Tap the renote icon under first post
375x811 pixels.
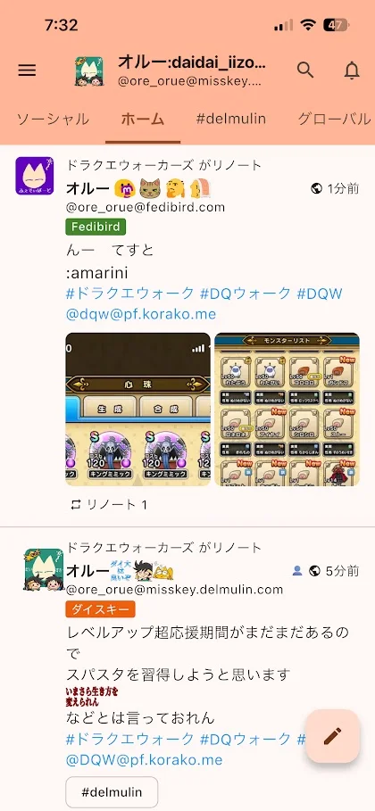tap(76, 505)
